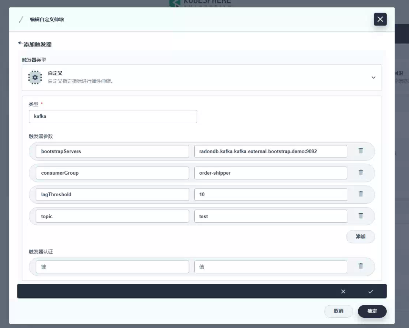Viewport: 409px width, 328px height.
Task: Edit the topic value test field
Action: pyautogui.click(x=270, y=216)
